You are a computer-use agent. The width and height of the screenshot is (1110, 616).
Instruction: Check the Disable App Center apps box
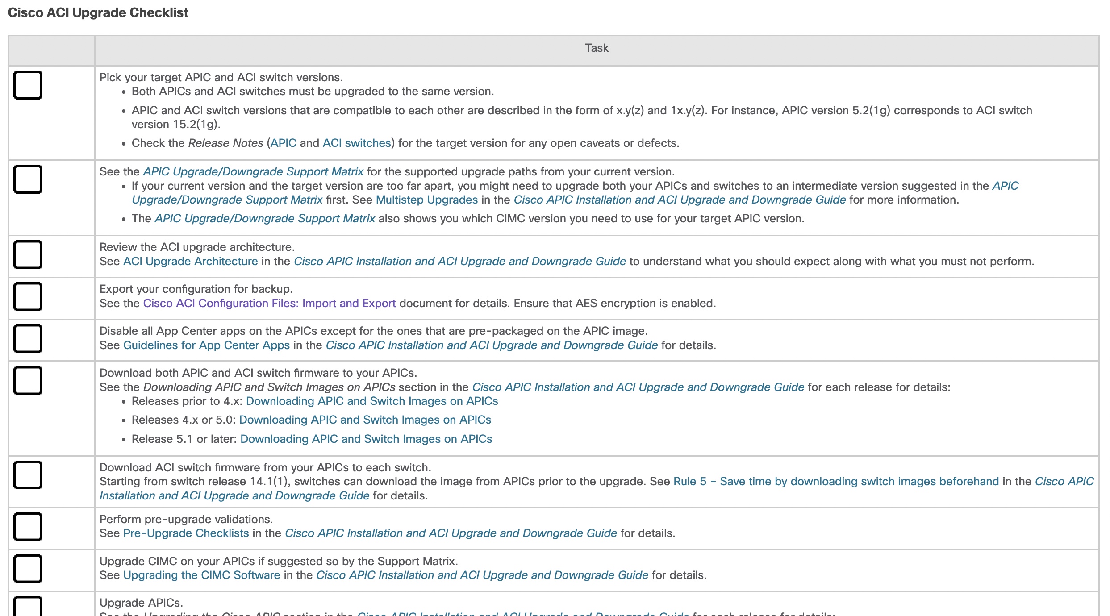(x=28, y=338)
